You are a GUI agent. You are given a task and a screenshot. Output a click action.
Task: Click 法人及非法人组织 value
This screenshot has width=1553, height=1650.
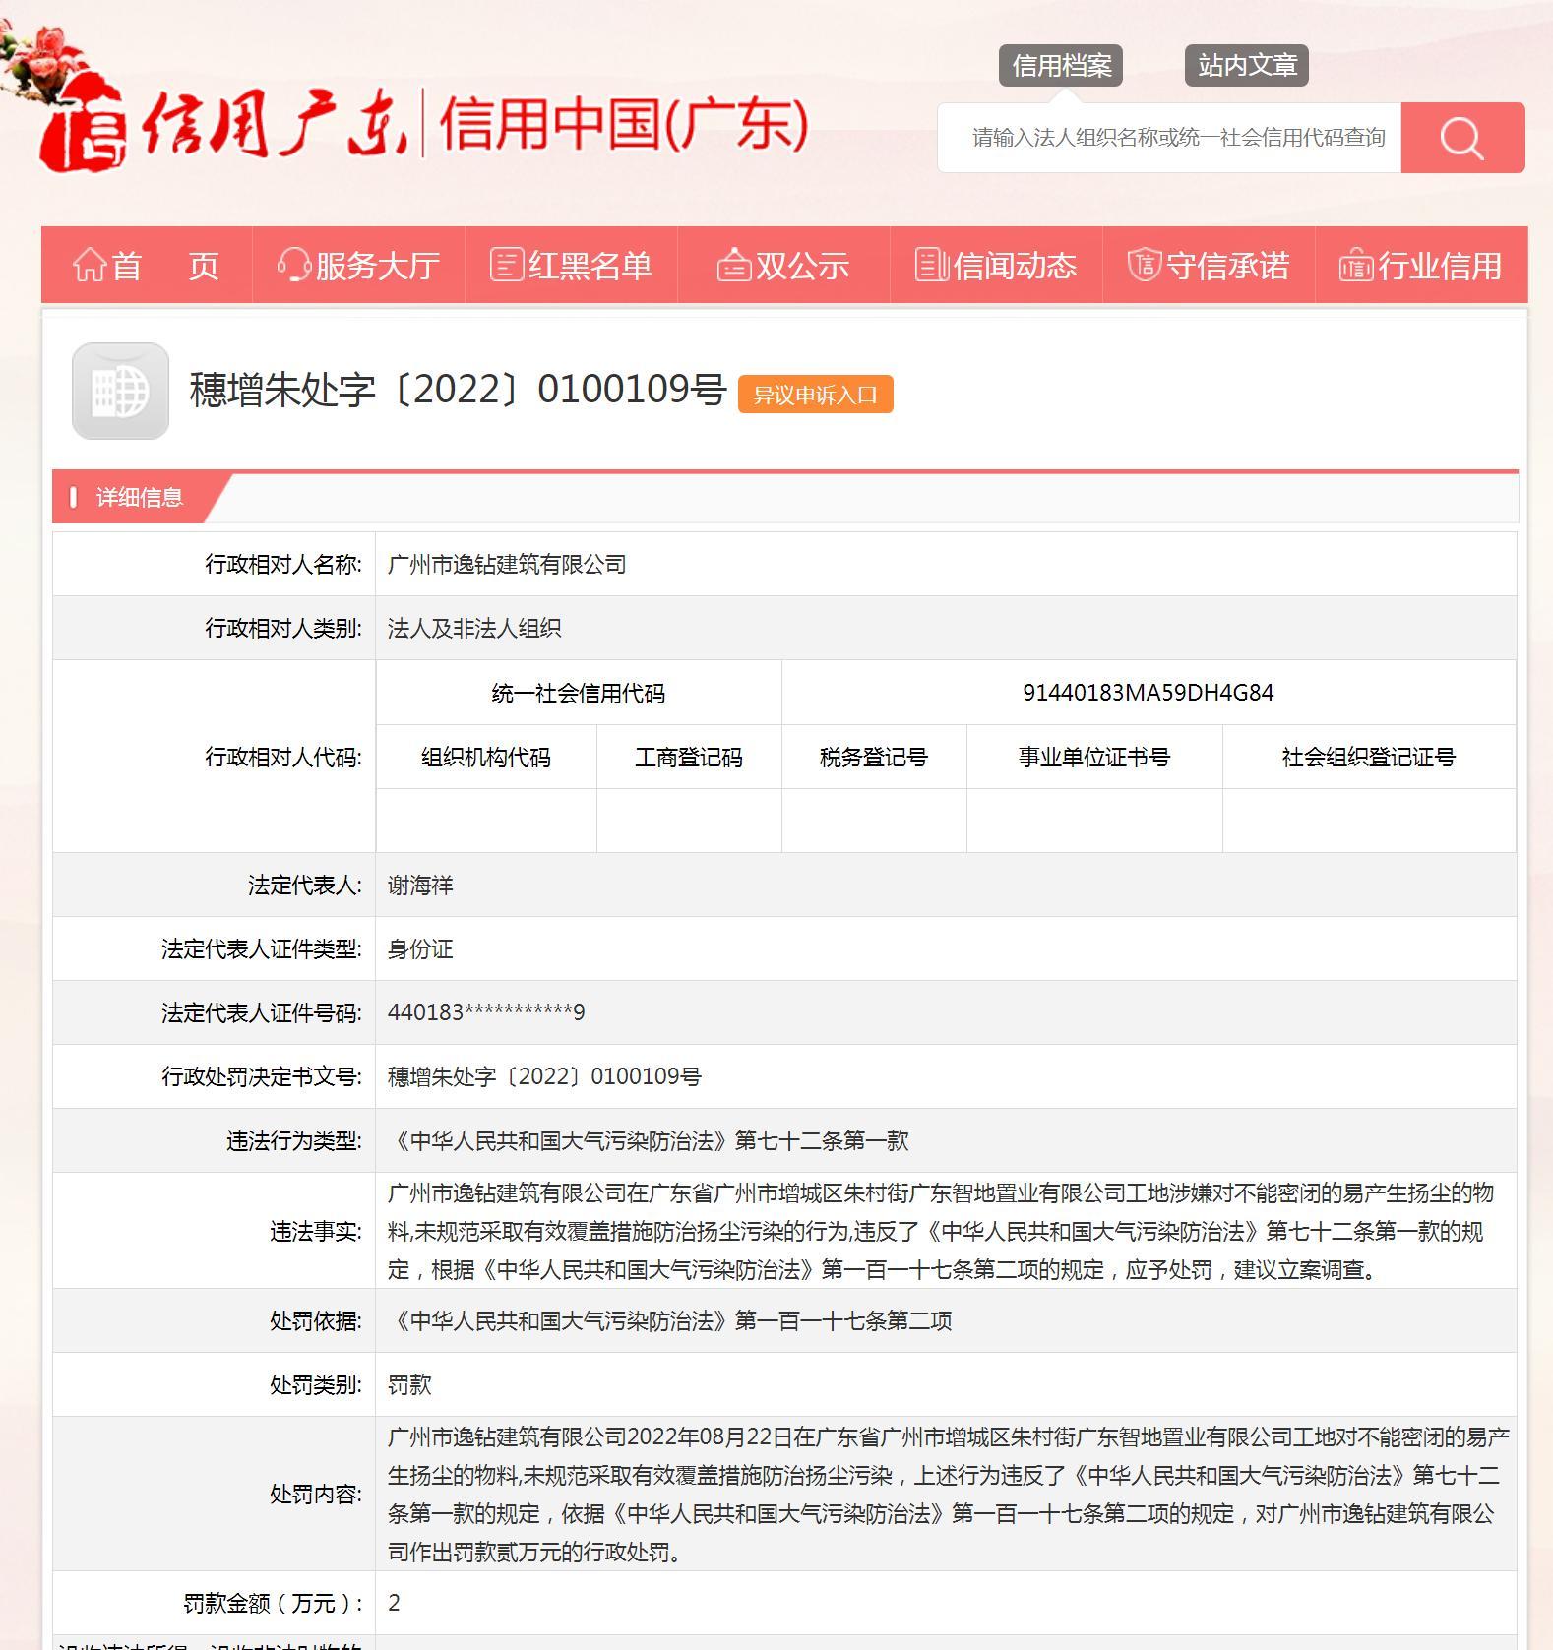(474, 628)
